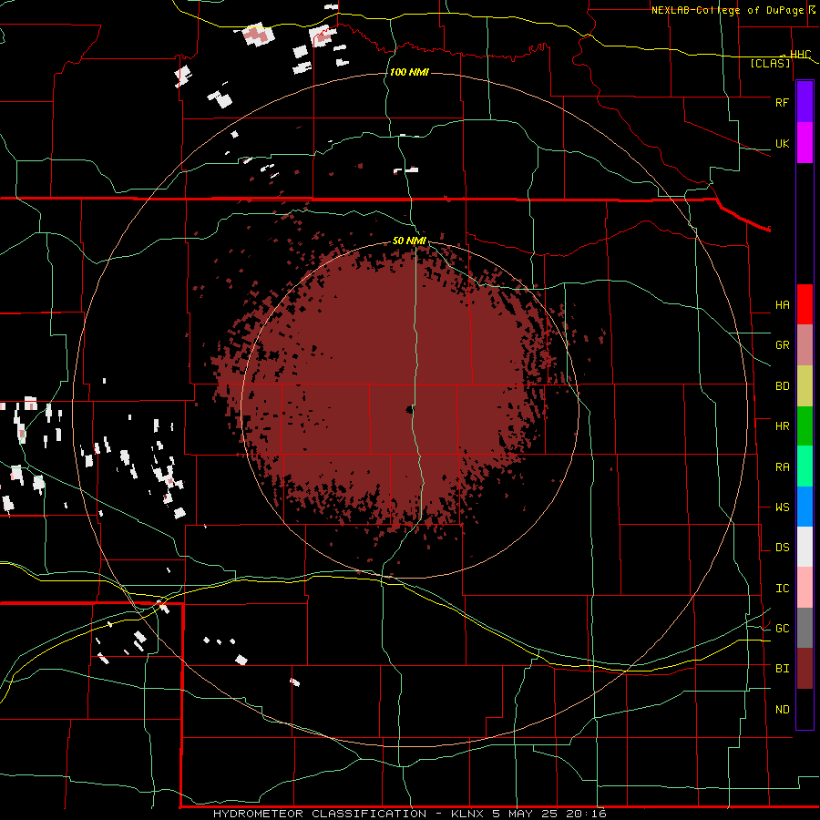Click the blue WS legend swatch
The image size is (820, 820).
(805, 507)
